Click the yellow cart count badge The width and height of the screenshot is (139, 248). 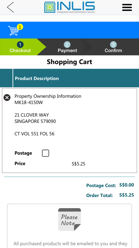click(20, 27)
